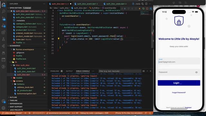
Task: Maximize the bottom panel with the caret
Action: tap(147, 71)
